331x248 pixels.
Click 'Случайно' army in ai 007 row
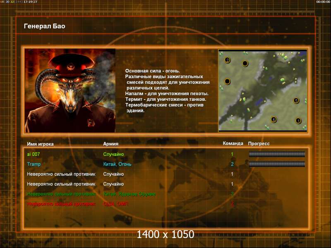coord(113,154)
